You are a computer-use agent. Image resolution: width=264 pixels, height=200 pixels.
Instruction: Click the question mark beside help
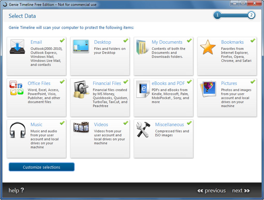[x=22, y=190]
